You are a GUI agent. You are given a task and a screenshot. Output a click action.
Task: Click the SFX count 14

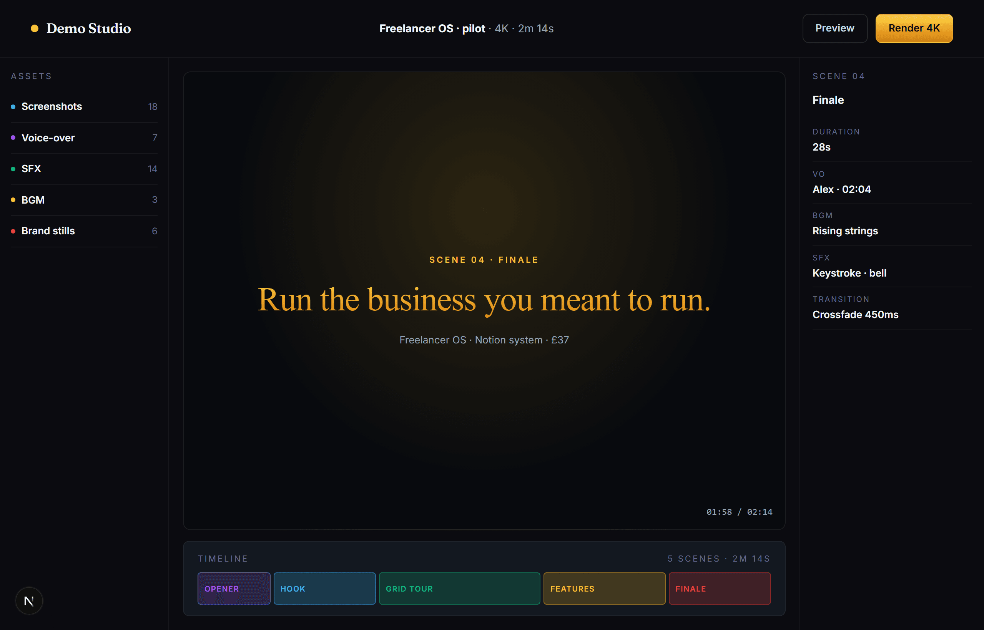click(x=152, y=169)
